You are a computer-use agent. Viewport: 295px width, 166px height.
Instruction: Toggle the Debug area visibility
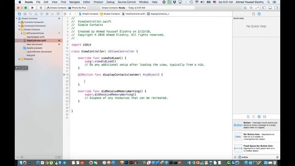point(270,8)
